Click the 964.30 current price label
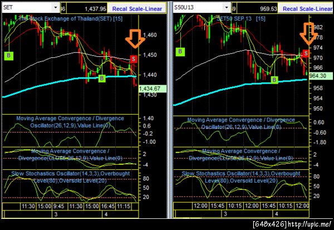Screen dimensions: 334x230 click(x=321, y=76)
